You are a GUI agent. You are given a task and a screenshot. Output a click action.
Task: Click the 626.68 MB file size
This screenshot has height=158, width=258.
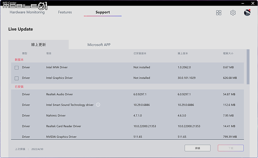(230, 78)
